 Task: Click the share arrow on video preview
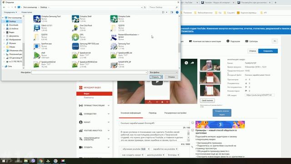(x=192, y=63)
